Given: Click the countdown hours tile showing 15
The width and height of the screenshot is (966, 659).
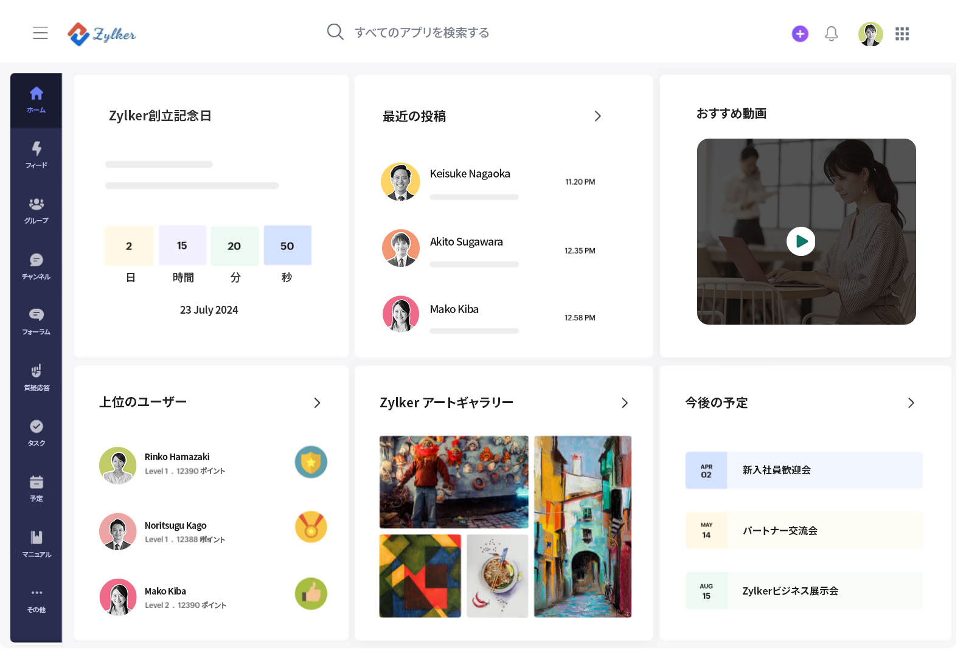Looking at the screenshot, I should pyautogui.click(x=182, y=246).
